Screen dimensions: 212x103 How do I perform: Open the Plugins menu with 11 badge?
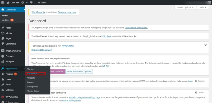9,74
